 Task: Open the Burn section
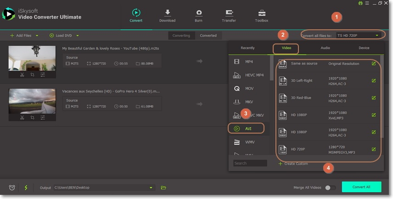click(x=199, y=16)
